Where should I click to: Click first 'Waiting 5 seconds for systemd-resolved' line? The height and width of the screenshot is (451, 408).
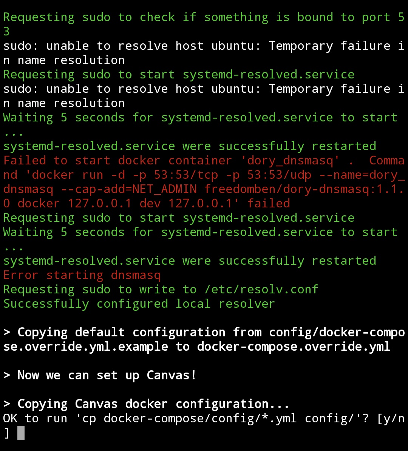pos(200,118)
